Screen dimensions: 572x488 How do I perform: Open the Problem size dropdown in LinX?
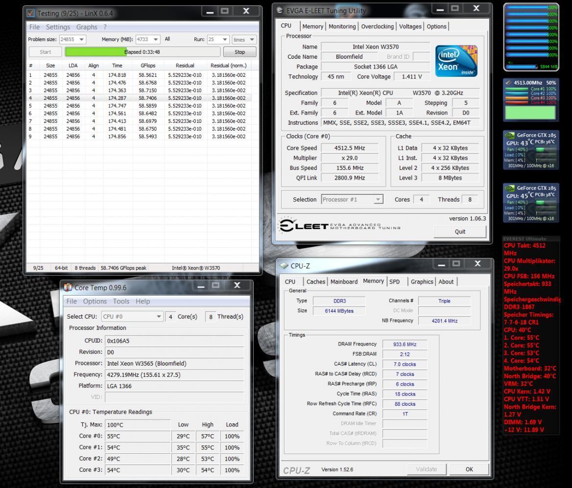point(81,39)
